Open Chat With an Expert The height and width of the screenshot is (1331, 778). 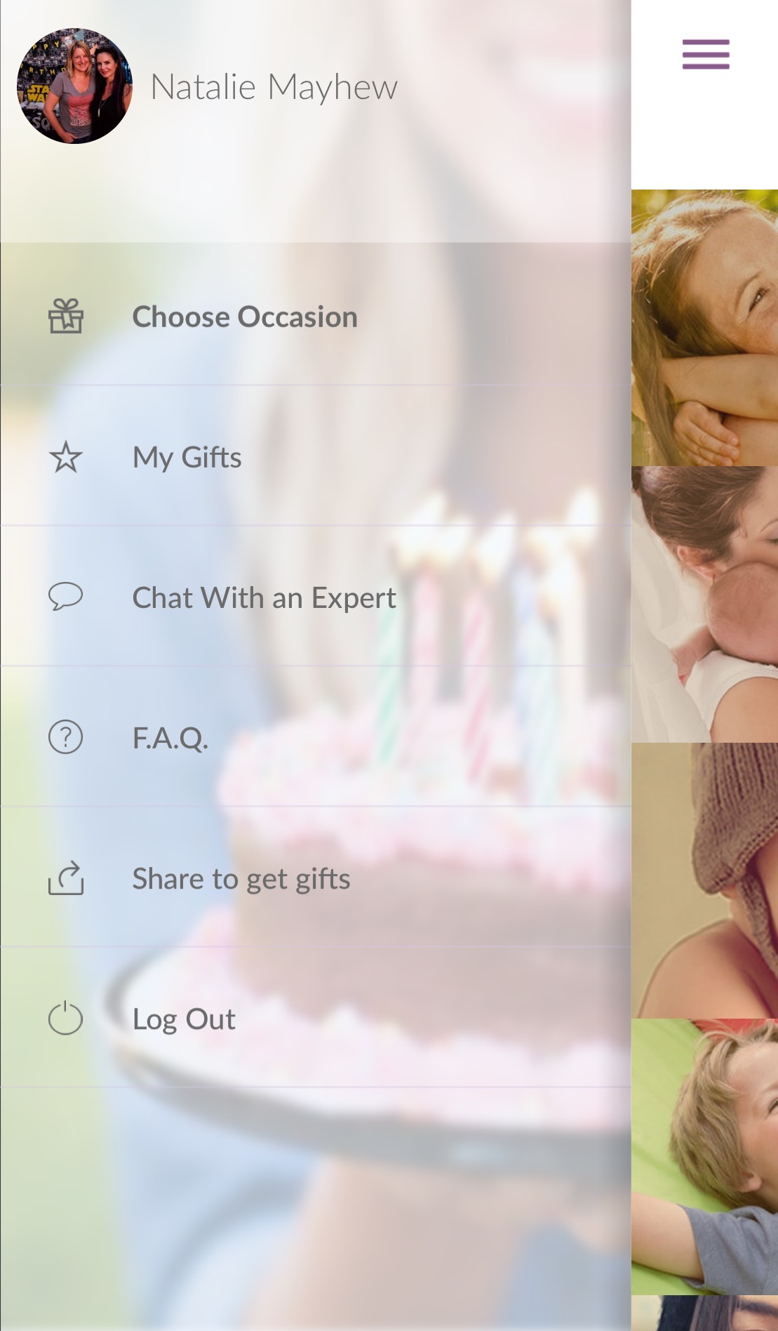pos(316,596)
